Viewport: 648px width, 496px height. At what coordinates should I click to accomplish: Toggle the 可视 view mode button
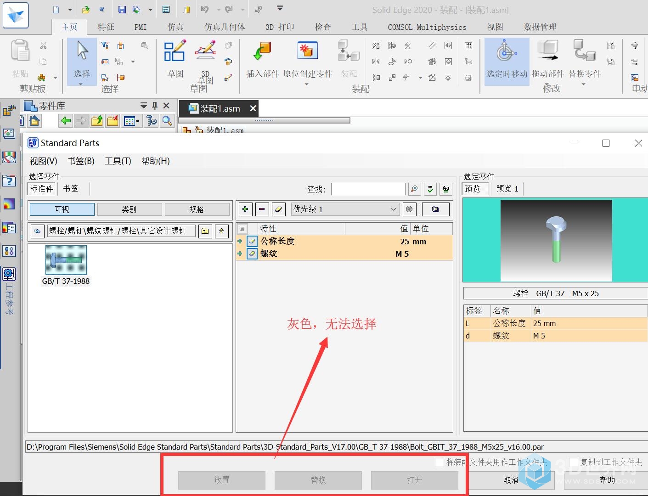tap(62, 209)
